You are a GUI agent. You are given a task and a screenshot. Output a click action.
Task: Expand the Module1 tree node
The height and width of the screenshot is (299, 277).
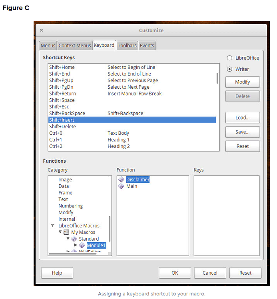[76, 245]
